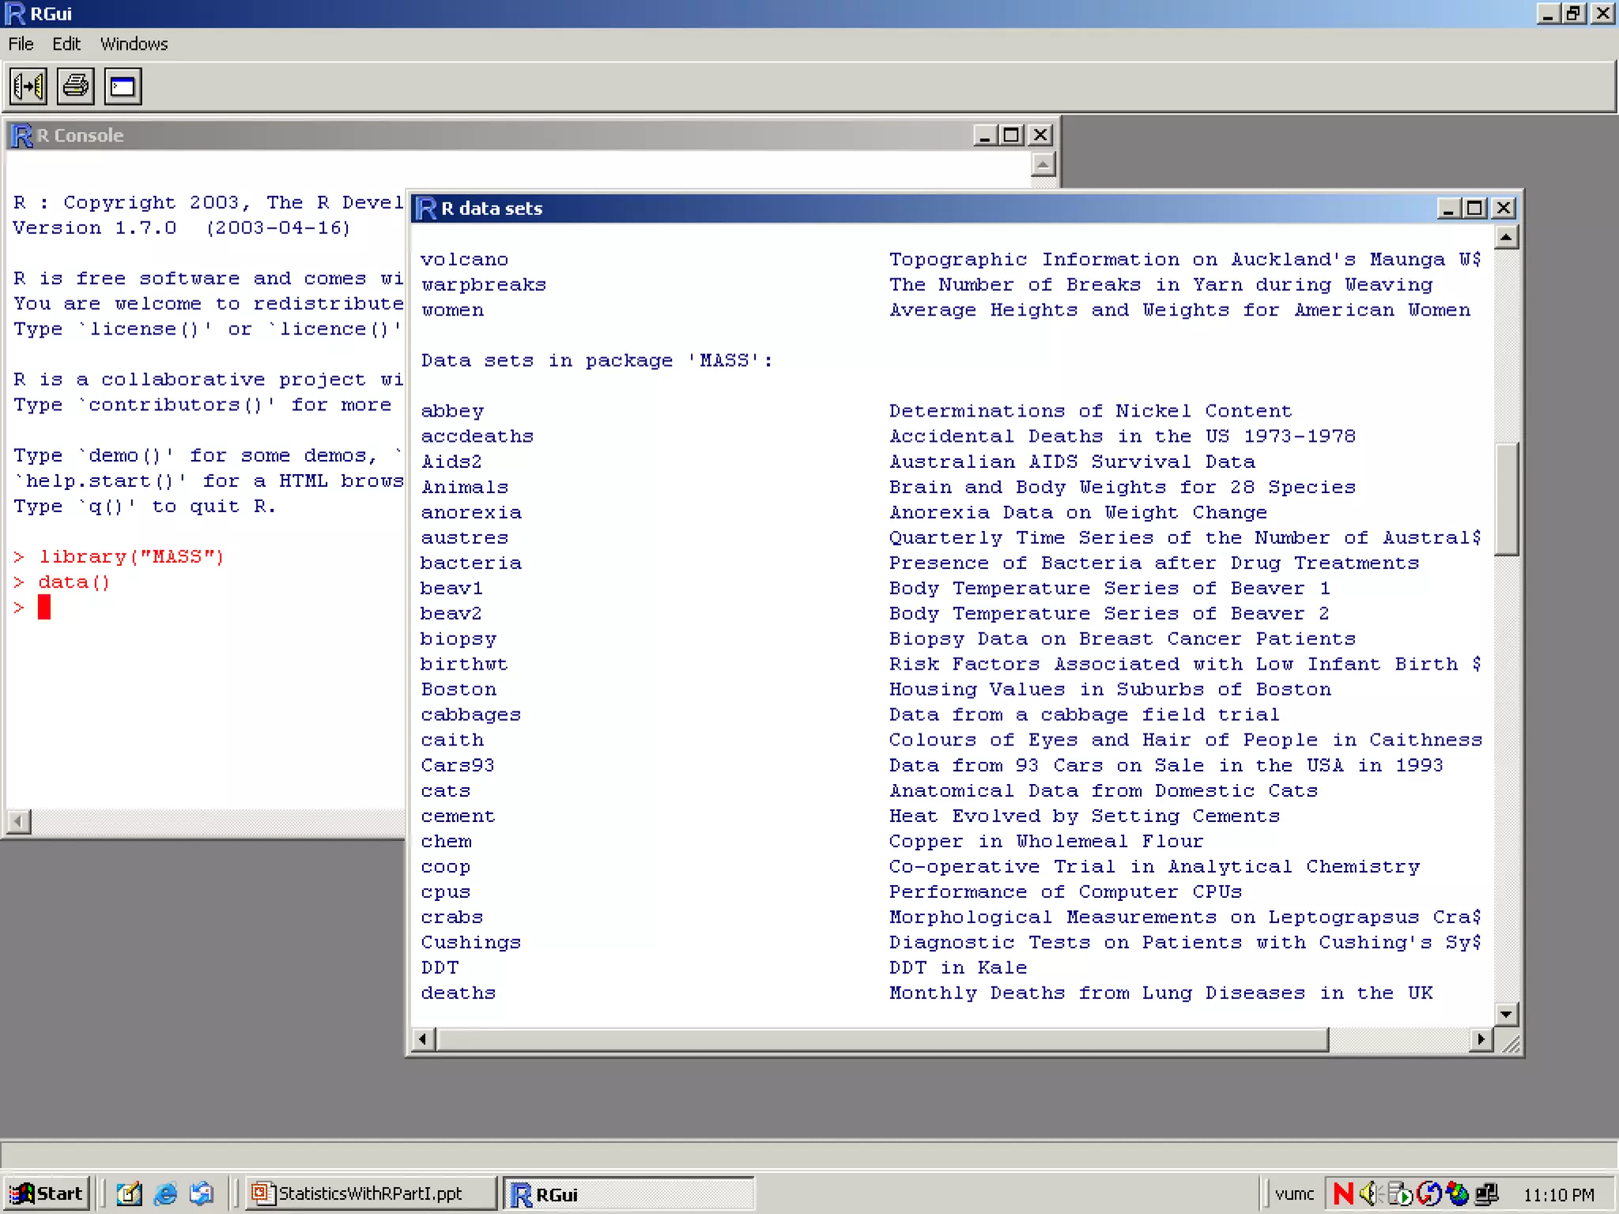Viewport: 1619px width, 1214px height.
Task: Minimize the R data sets window
Action: (1448, 209)
